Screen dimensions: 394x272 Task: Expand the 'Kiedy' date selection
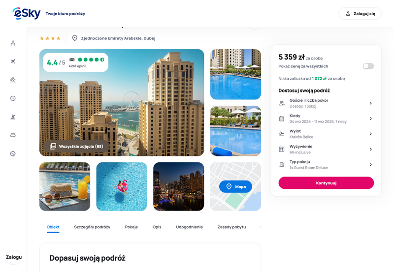point(326,119)
